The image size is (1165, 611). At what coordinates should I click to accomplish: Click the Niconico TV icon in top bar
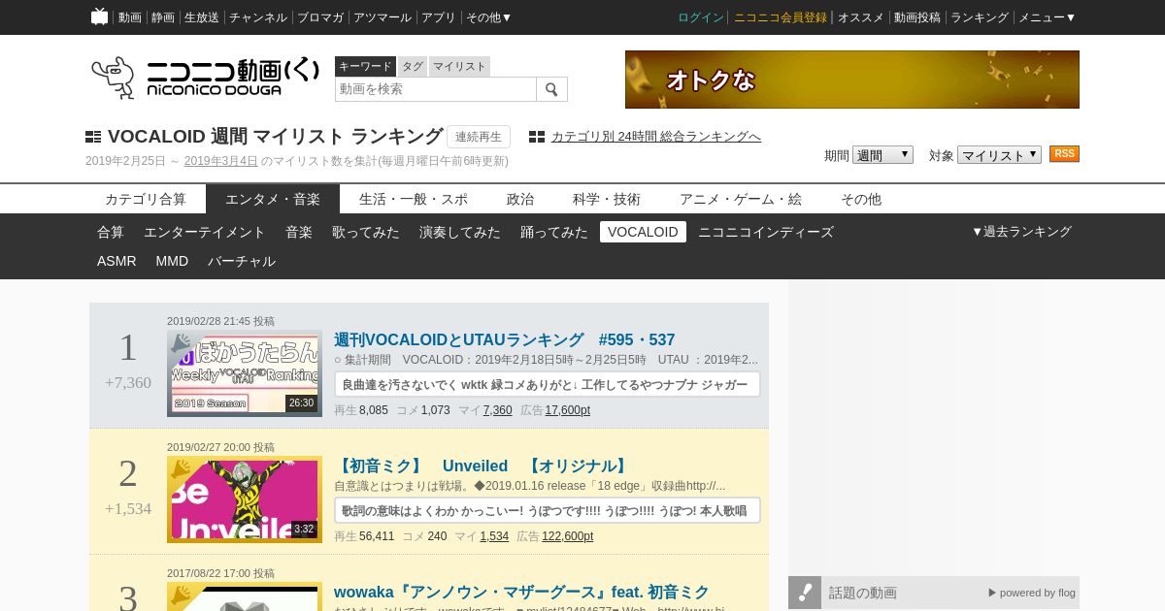click(x=99, y=16)
